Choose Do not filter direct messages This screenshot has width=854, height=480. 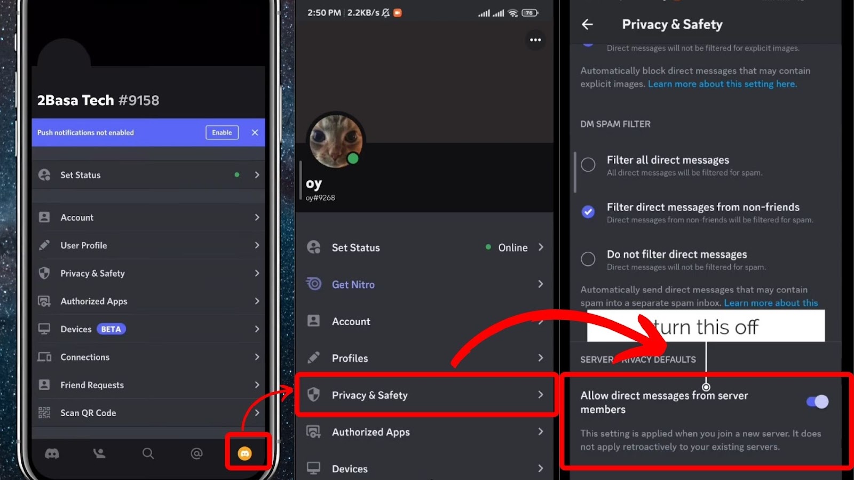588,259
